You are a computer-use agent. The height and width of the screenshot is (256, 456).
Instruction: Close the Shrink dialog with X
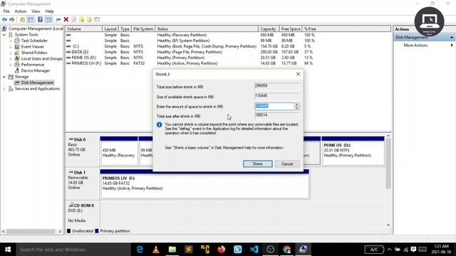click(298, 74)
